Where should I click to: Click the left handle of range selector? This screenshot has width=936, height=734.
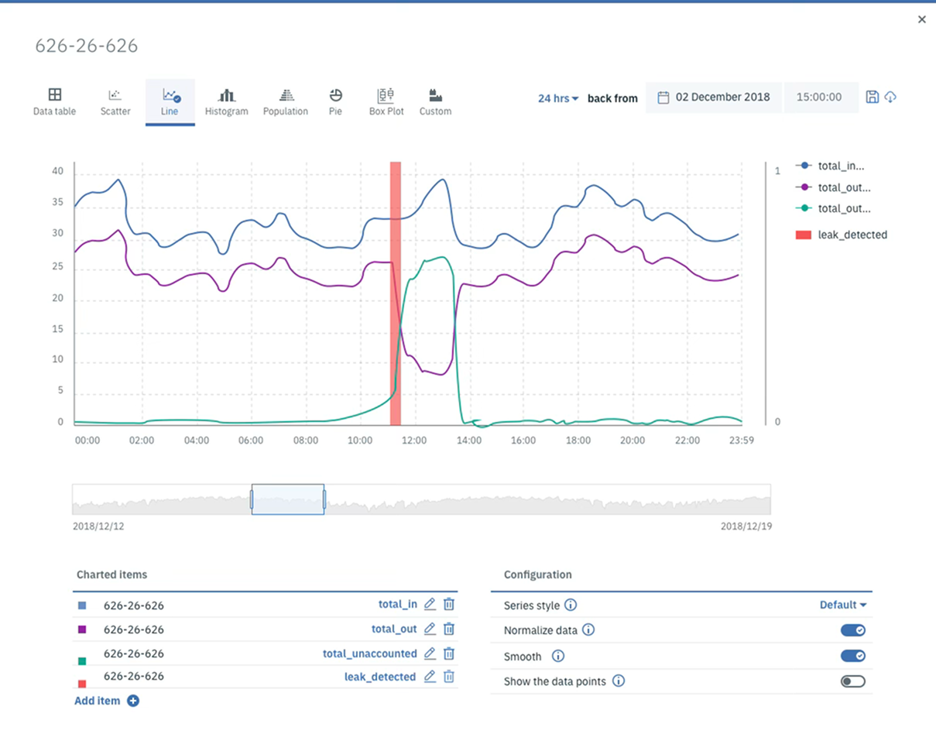[252, 499]
